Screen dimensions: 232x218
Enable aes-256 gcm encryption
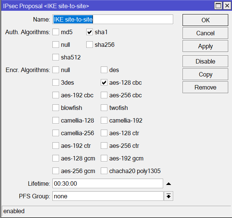pos(56,171)
